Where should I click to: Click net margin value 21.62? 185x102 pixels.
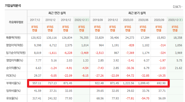click(178, 68)
